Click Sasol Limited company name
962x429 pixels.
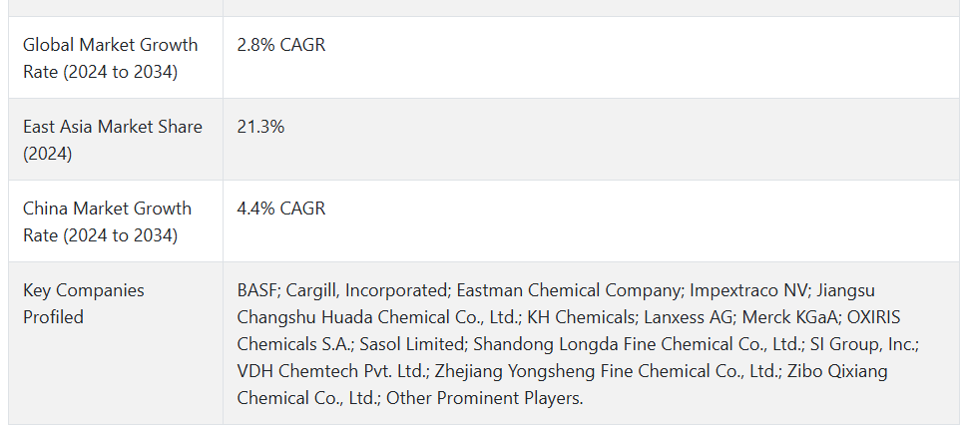pos(412,343)
